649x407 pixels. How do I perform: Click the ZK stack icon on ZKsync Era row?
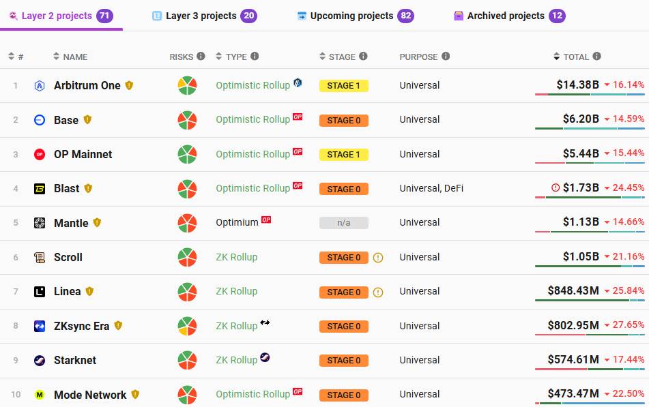click(x=265, y=322)
